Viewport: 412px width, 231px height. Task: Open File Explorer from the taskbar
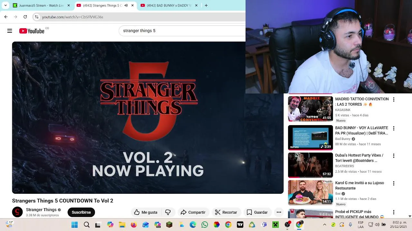(x=122, y=225)
